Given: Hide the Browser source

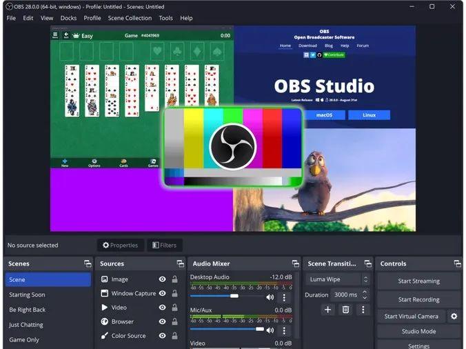Looking at the screenshot, I should pyautogui.click(x=162, y=321).
